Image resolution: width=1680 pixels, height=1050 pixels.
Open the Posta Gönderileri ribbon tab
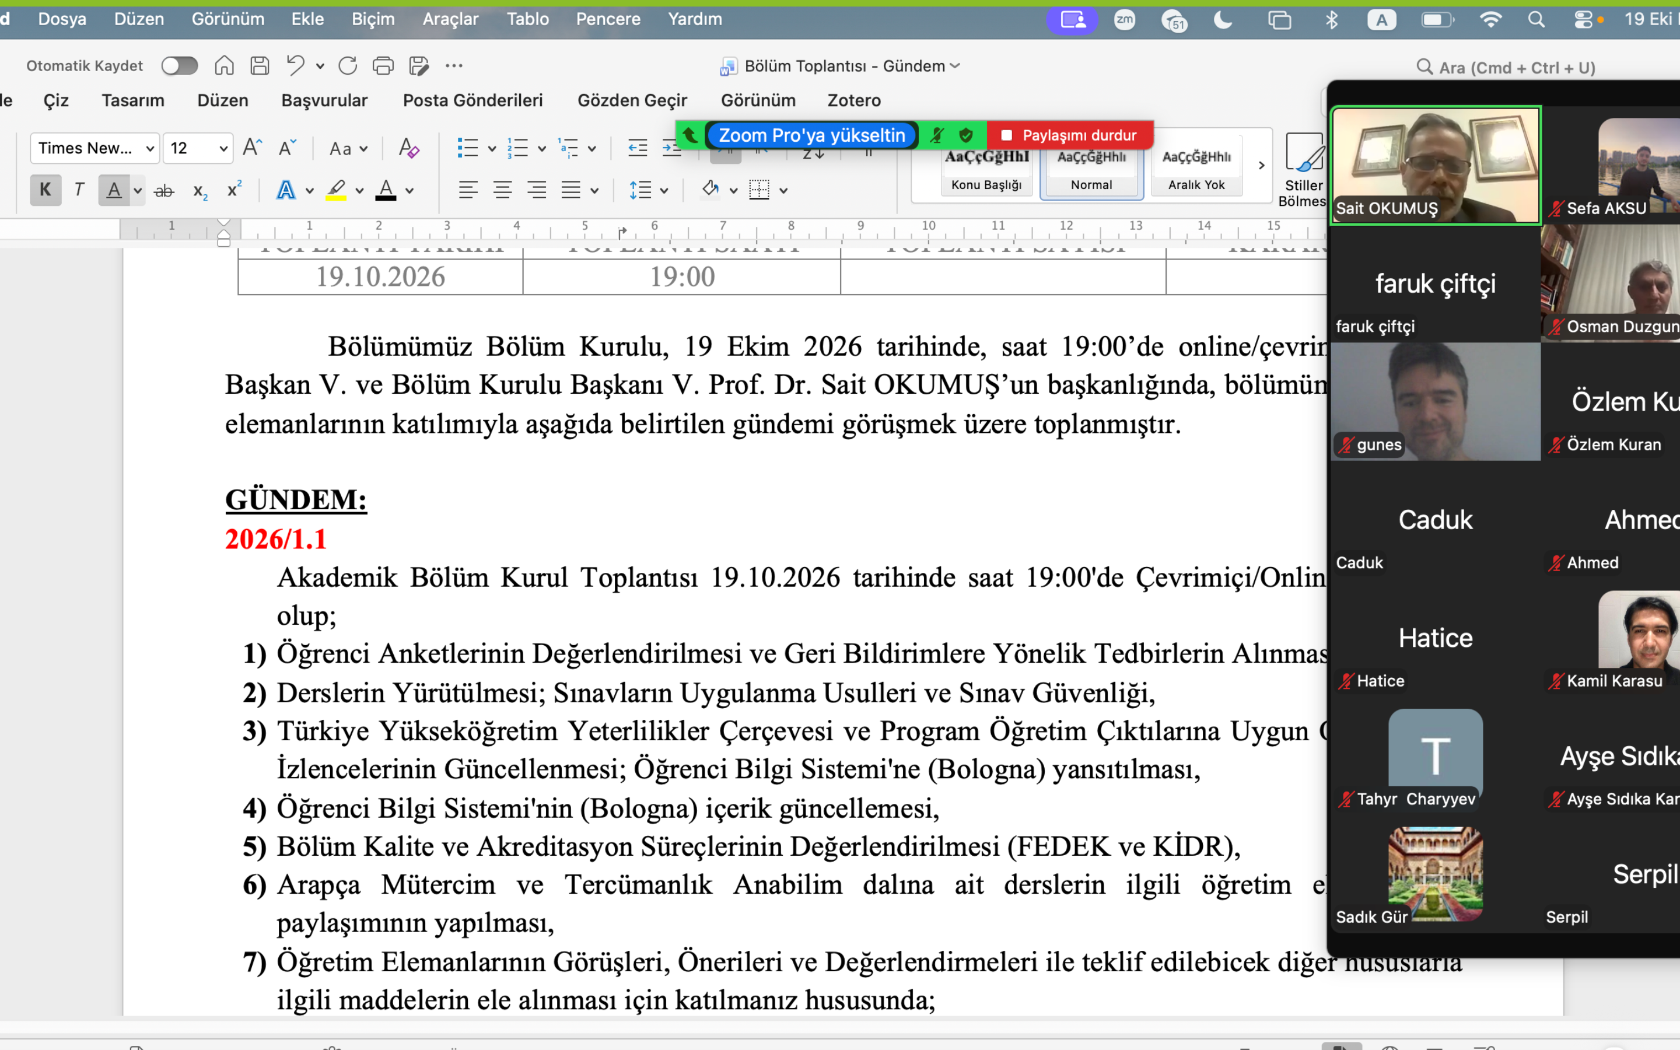(473, 100)
